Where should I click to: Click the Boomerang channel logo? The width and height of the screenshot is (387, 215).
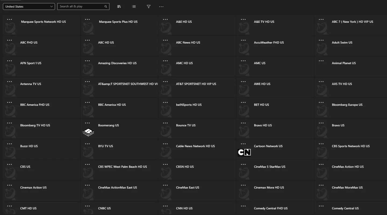[88, 132]
